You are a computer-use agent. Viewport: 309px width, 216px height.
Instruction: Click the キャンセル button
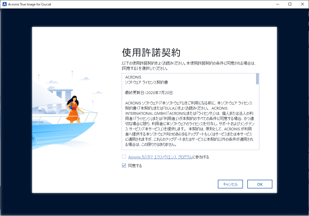click(230, 184)
